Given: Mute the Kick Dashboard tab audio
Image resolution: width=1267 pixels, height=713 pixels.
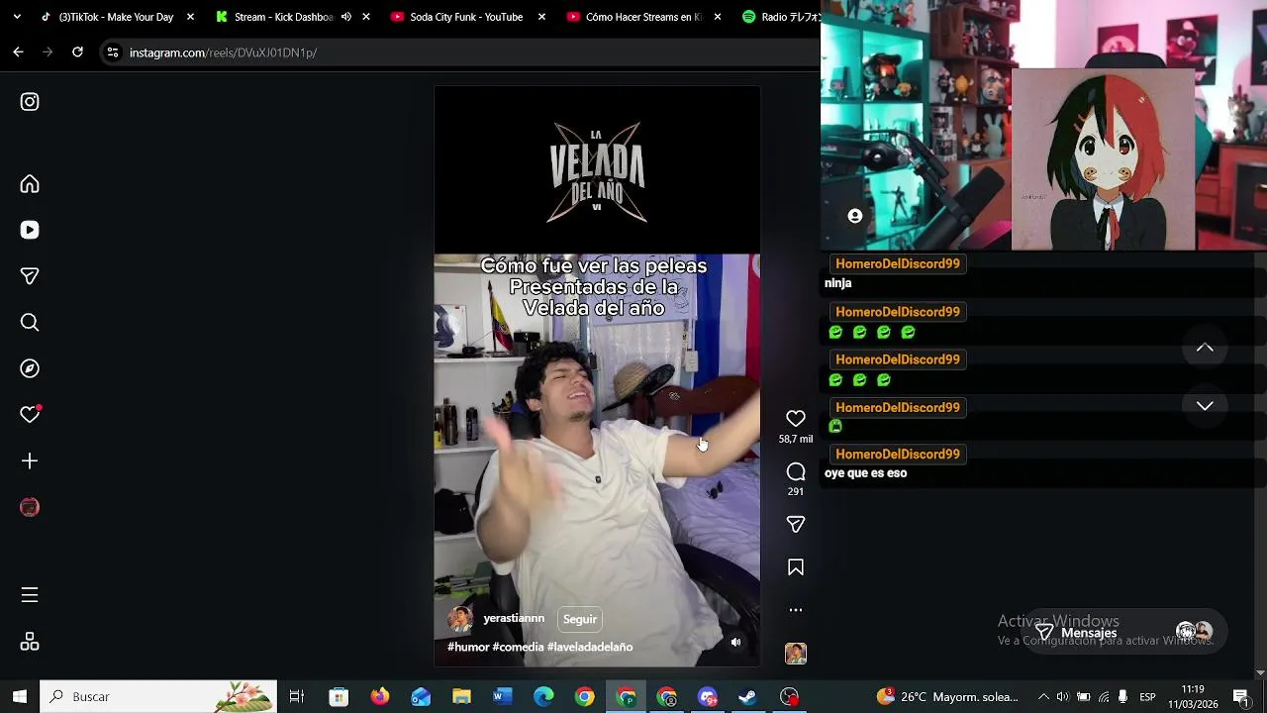Looking at the screenshot, I should pos(346,17).
